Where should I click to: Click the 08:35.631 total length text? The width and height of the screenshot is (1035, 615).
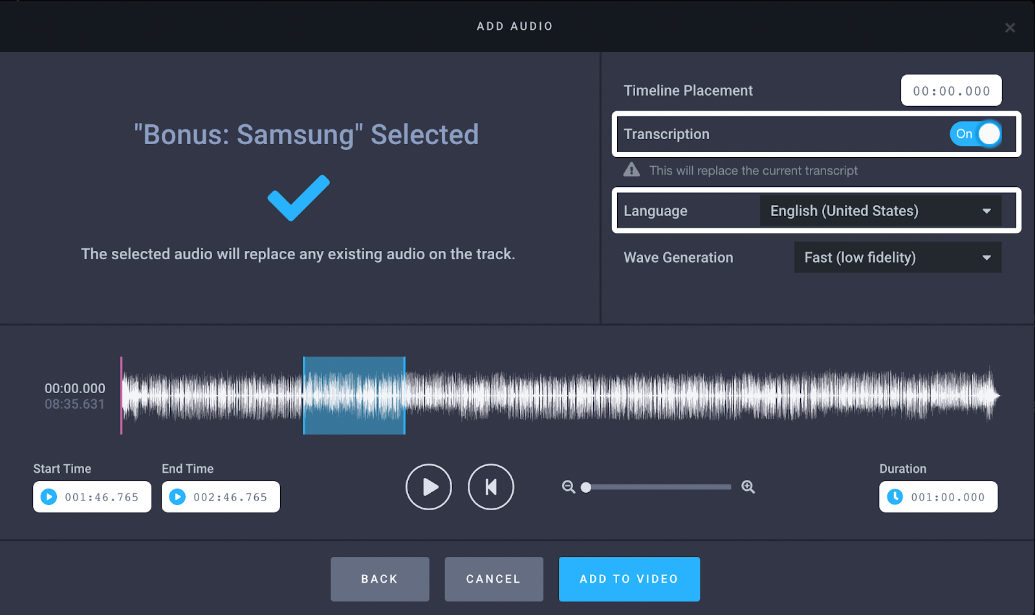(x=74, y=404)
